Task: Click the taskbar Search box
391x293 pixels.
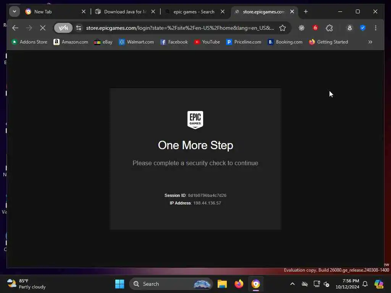Action: [171, 284]
